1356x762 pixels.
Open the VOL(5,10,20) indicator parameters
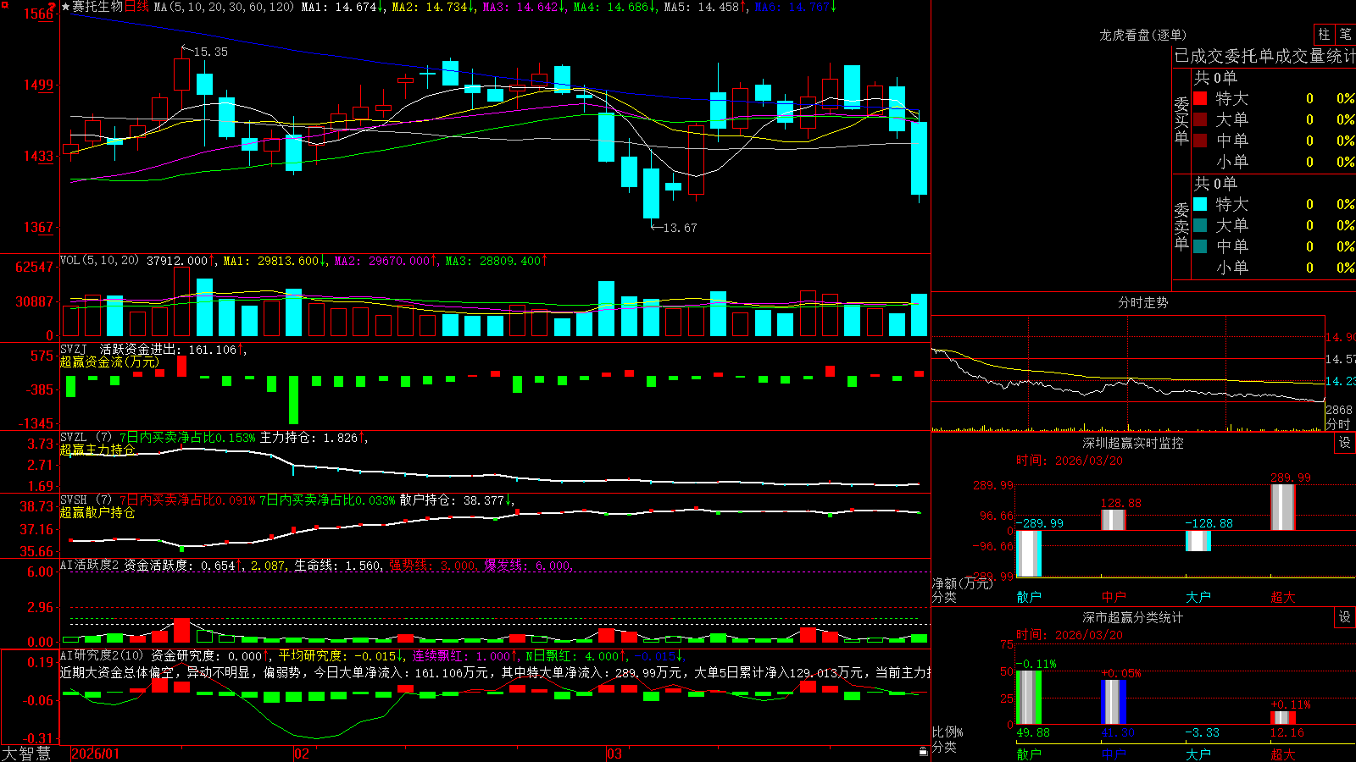tap(99, 261)
